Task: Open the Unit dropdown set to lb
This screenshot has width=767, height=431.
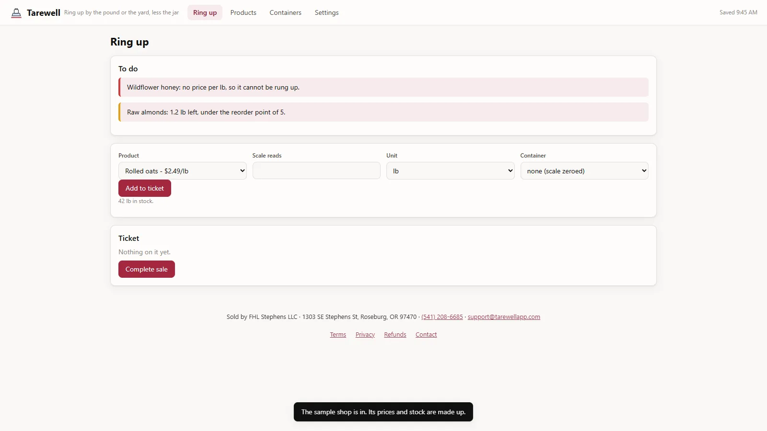Action: [x=450, y=171]
